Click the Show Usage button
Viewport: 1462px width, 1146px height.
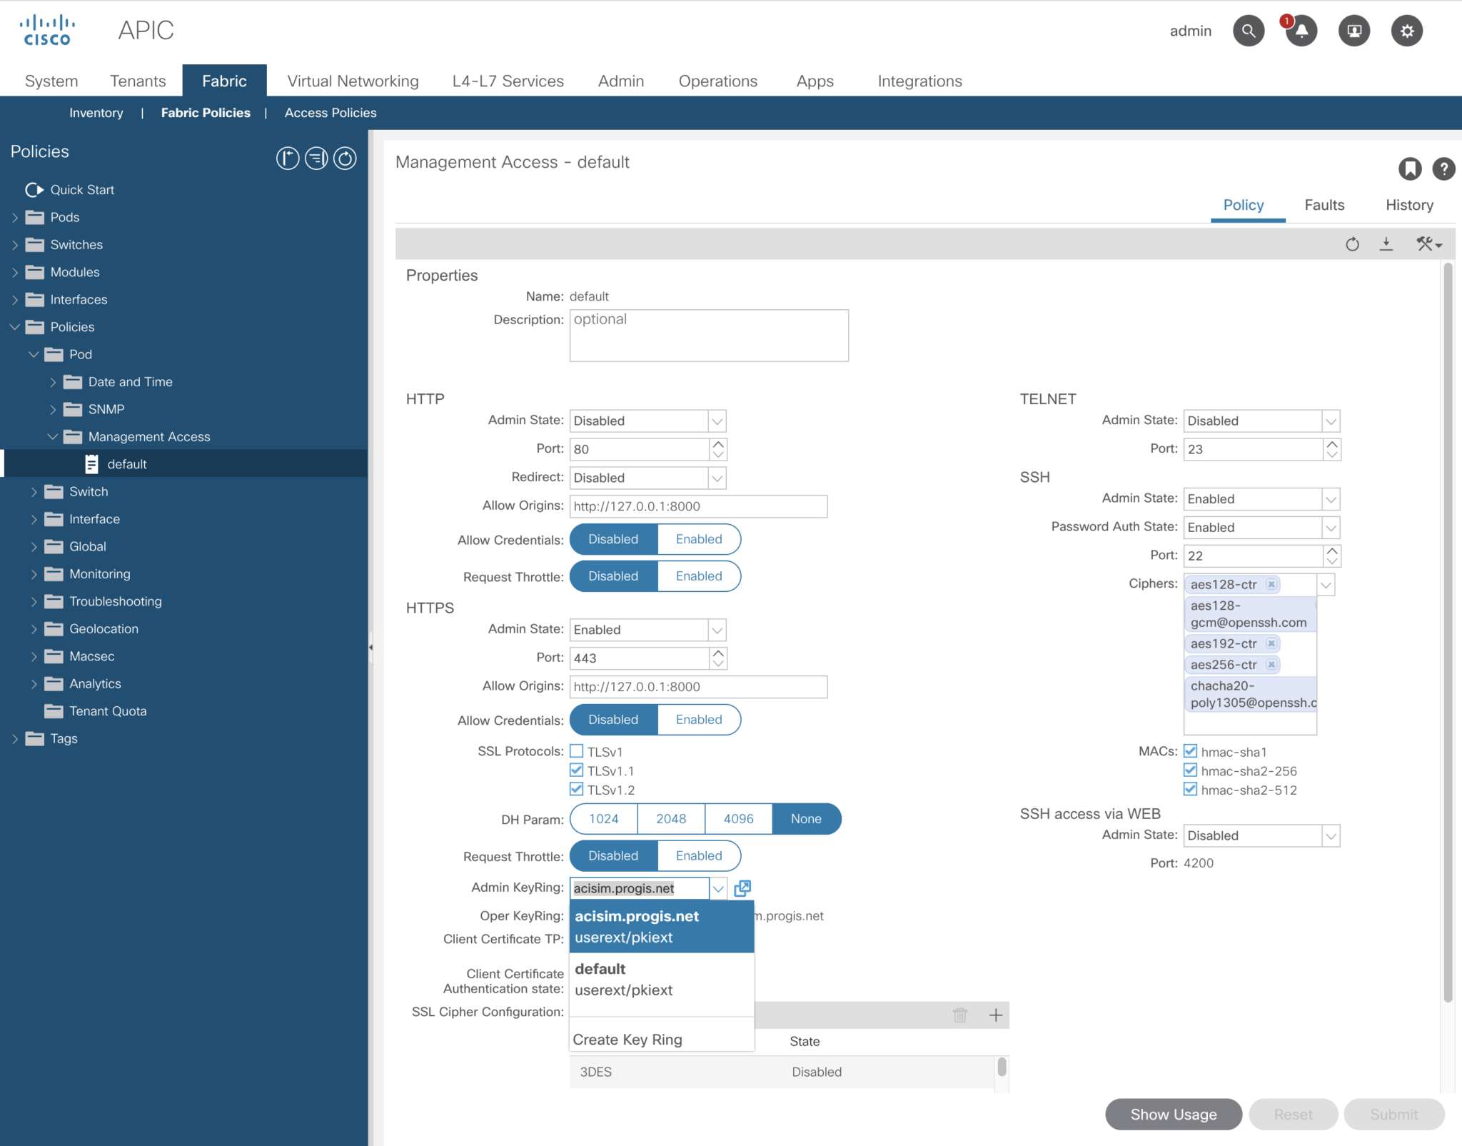pyautogui.click(x=1174, y=1114)
